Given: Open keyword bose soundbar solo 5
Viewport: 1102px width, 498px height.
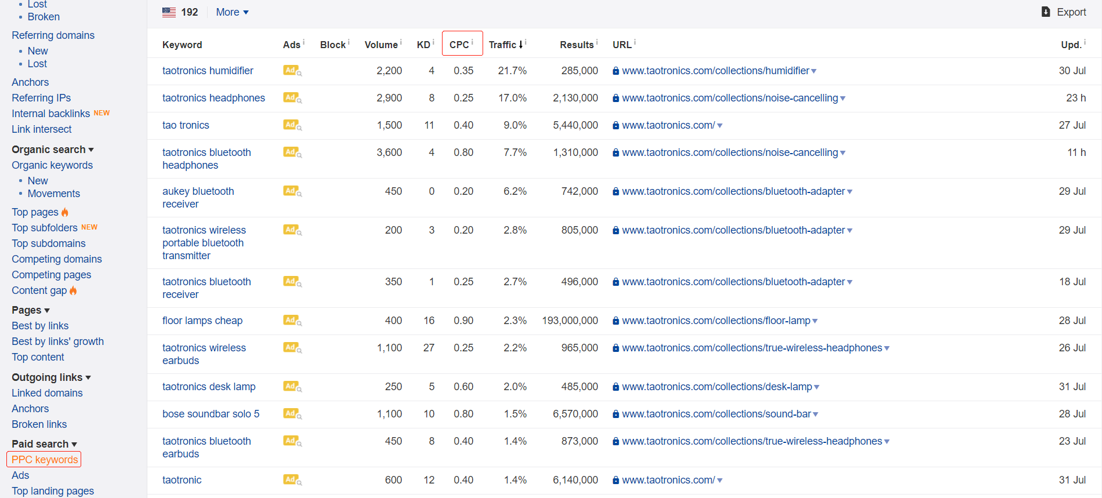Looking at the screenshot, I should 211,414.
